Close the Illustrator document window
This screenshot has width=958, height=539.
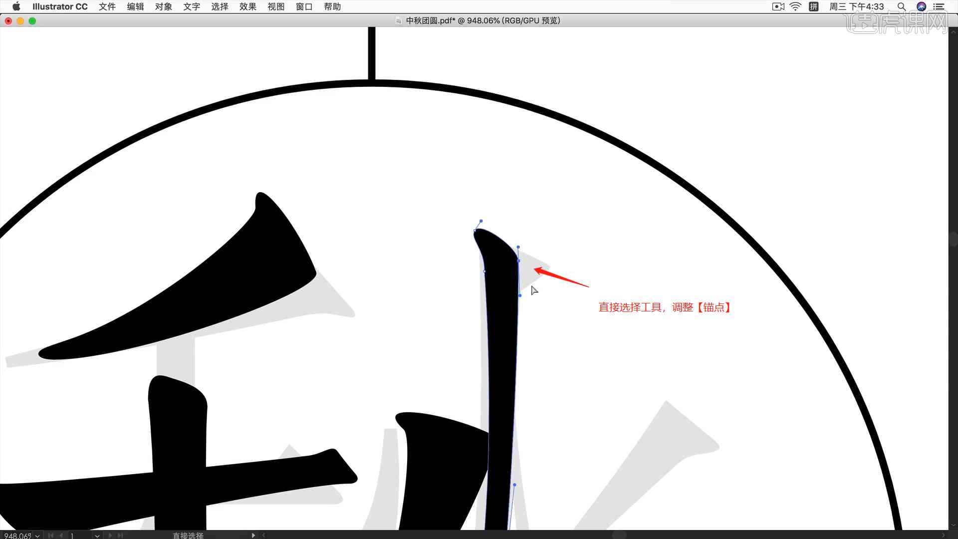(x=8, y=21)
